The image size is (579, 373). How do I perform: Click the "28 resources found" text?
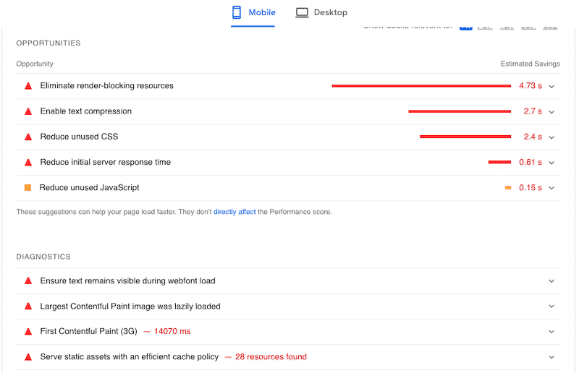pyautogui.click(x=271, y=357)
